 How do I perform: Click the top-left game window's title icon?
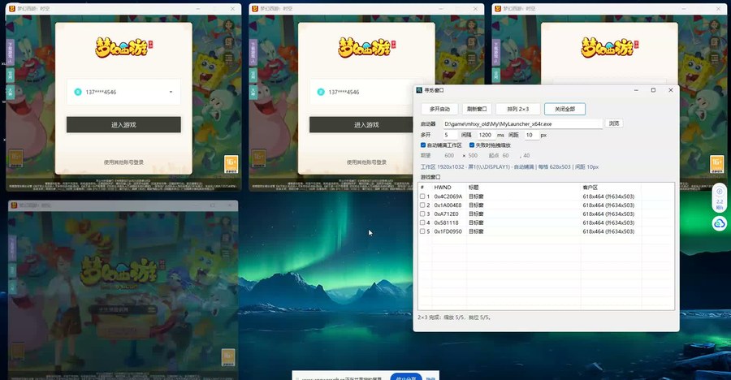pos(12,8)
